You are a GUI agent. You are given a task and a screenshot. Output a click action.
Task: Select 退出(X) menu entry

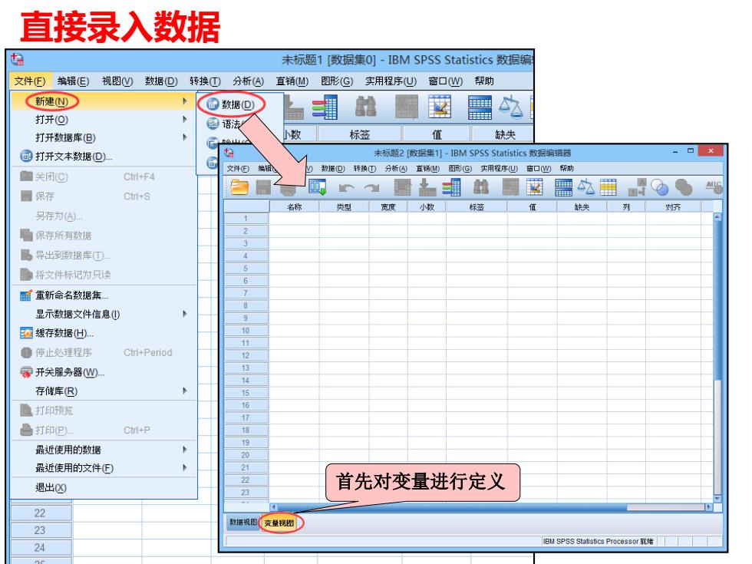click(104, 488)
